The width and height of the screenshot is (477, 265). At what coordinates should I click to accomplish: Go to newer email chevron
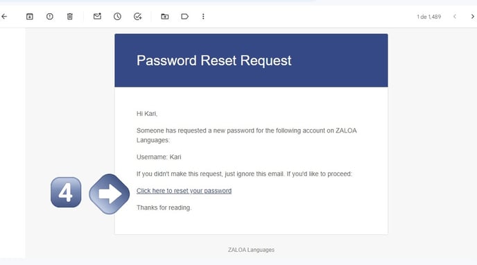pos(455,17)
